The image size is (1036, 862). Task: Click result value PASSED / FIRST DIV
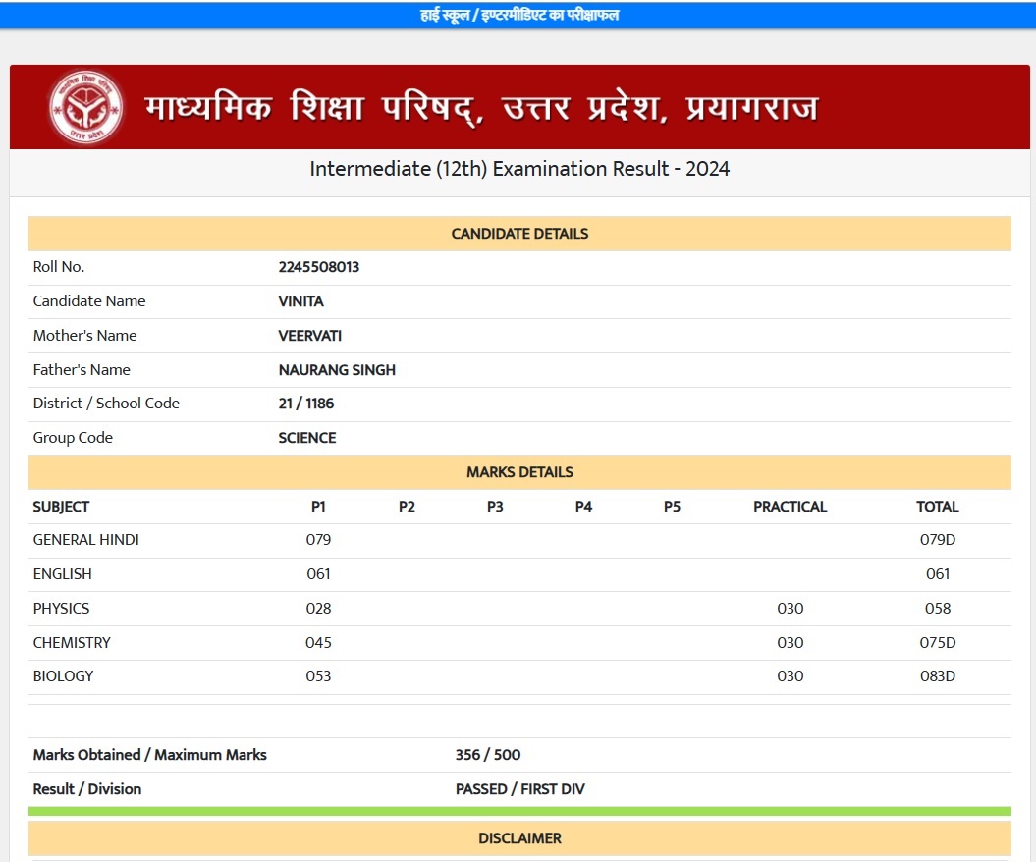[x=520, y=789]
